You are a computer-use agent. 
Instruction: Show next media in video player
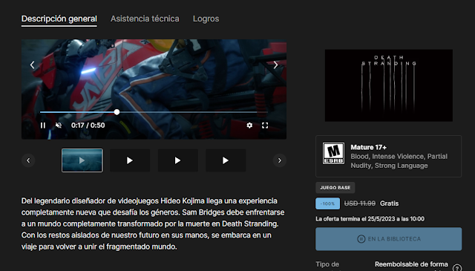tap(275, 65)
